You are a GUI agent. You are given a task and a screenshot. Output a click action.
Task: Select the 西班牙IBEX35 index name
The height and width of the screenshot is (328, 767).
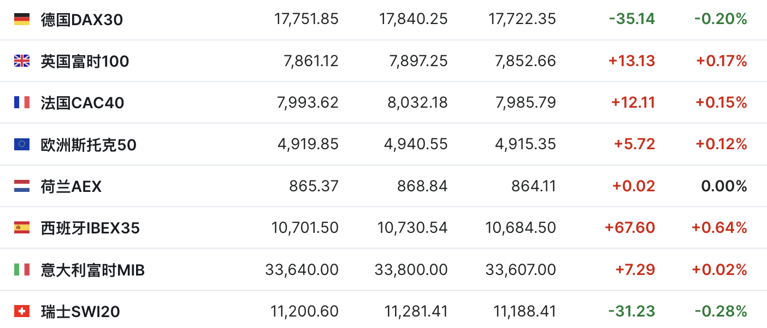point(90,228)
